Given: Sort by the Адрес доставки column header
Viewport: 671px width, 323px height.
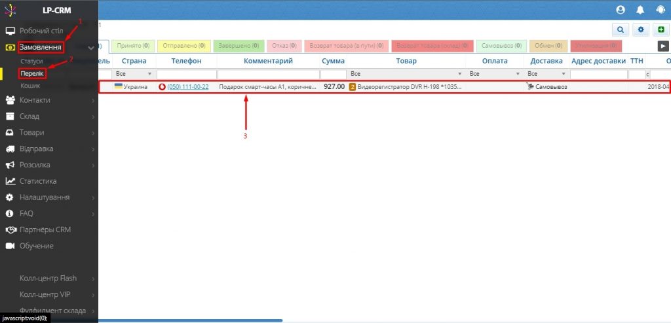Looking at the screenshot, I should click(x=599, y=61).
